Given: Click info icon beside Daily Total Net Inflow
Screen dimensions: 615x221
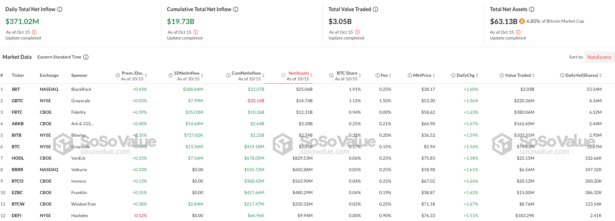Looking at the screenshot, I should 60,9.
